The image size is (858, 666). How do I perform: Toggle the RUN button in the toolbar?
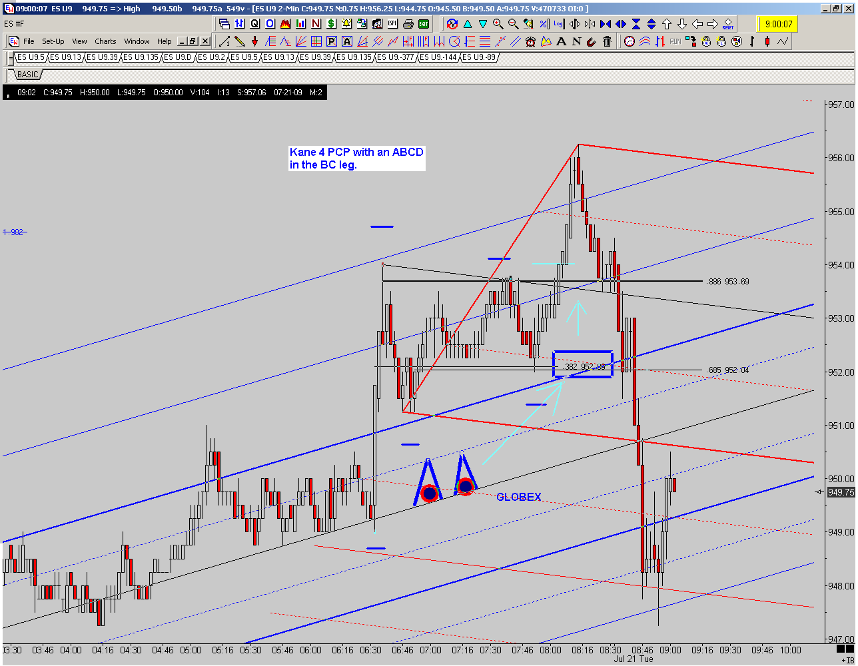click(675, 41)
